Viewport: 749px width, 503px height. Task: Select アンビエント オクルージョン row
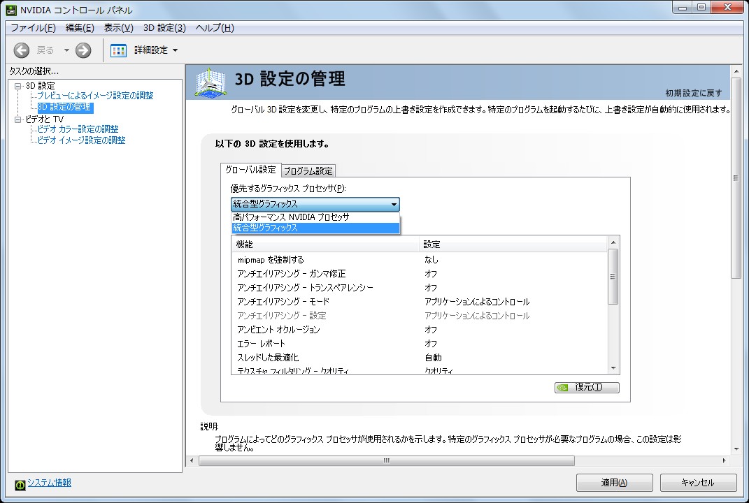click(x=419, y=330)
